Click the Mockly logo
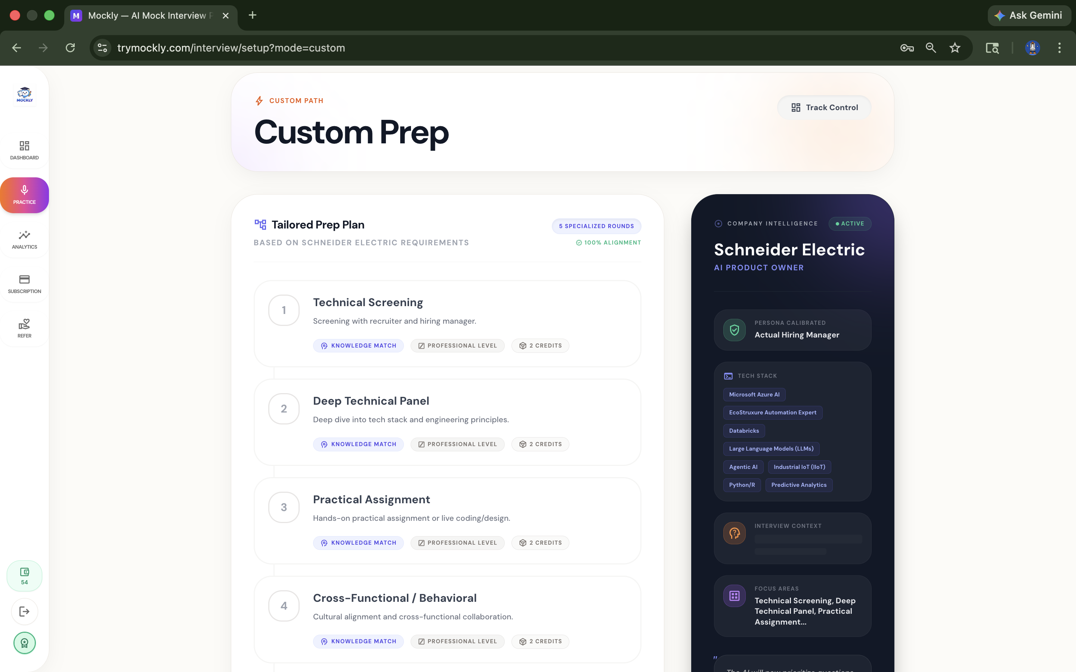The height and width of the screenshot is (672, 1076). coord(24,95)
